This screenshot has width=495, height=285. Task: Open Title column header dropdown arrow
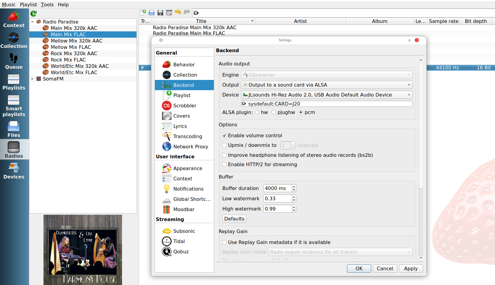click(252, 21)
